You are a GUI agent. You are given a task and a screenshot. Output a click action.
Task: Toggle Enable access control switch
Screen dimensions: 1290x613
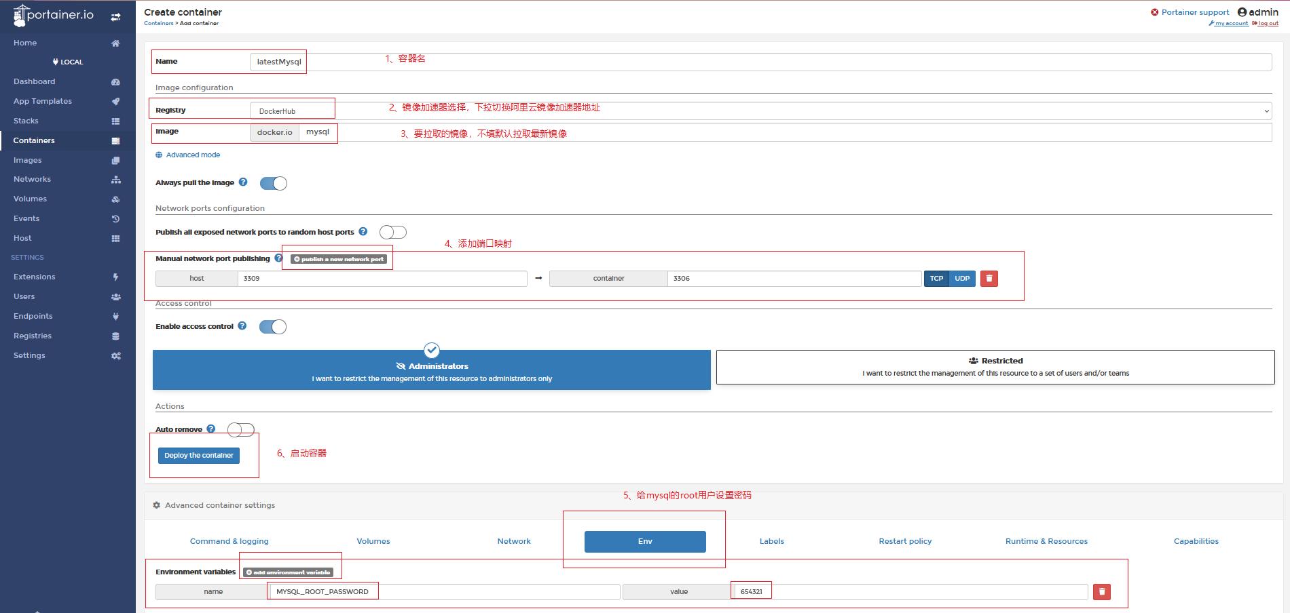click(x=273, y=327)
